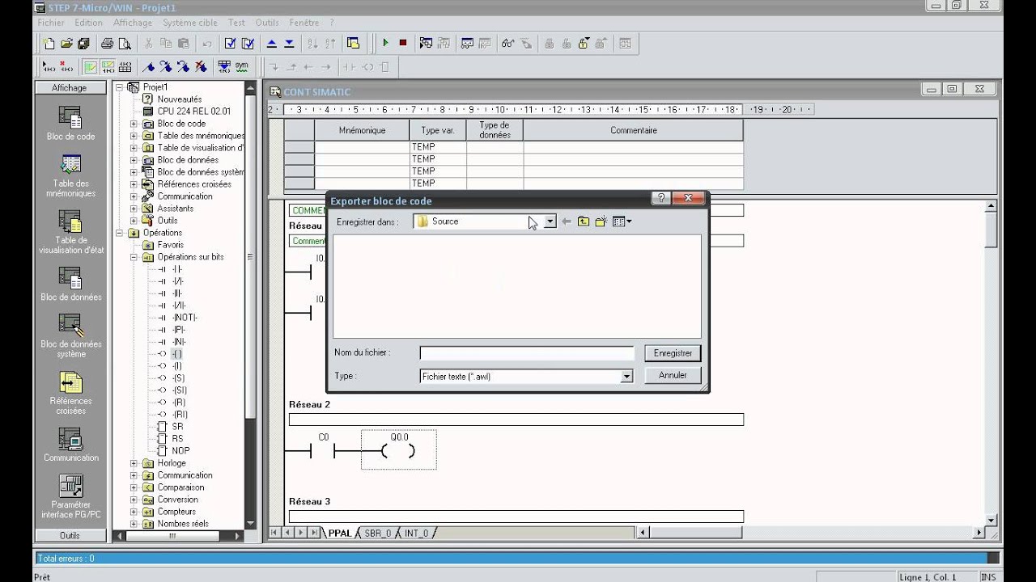Open Paramétrer interface PG/PC icon

pos(70,497)
